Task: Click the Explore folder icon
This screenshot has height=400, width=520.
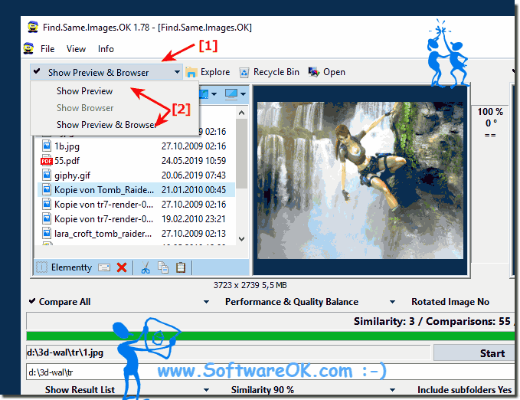Action: tap(191, 72)
